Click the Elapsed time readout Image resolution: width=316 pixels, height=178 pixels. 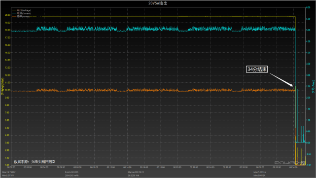136,173
